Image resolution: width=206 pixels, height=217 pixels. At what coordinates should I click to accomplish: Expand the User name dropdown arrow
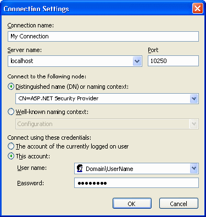[194, 168]
